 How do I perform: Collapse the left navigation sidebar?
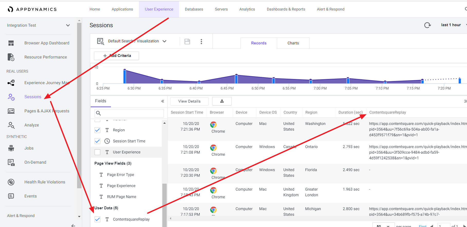[73, 225]
